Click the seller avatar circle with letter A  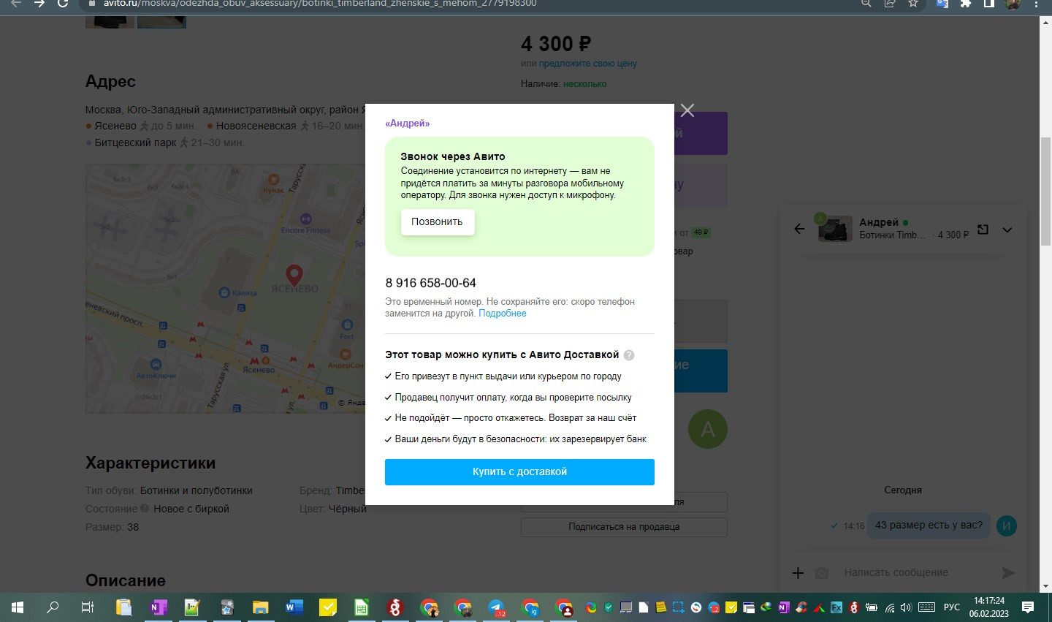708,429
